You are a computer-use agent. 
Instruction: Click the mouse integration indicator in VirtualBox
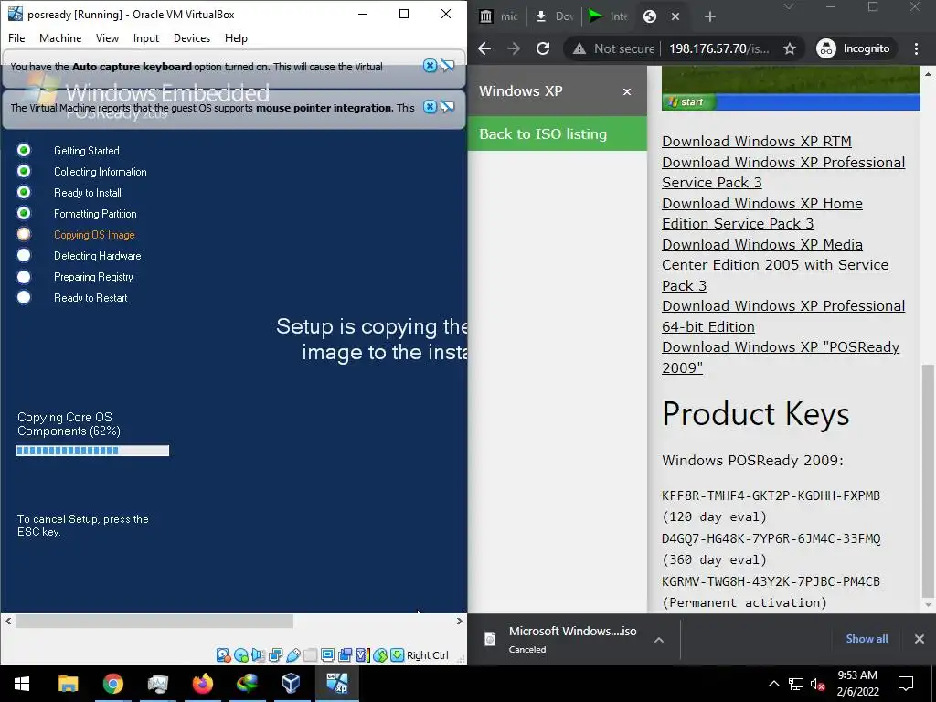point(379,655)
